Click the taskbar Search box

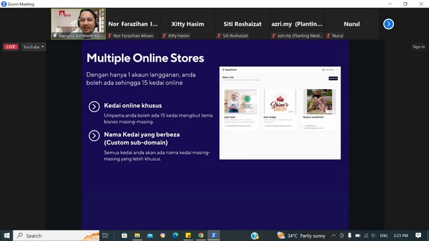click(56, 236)
